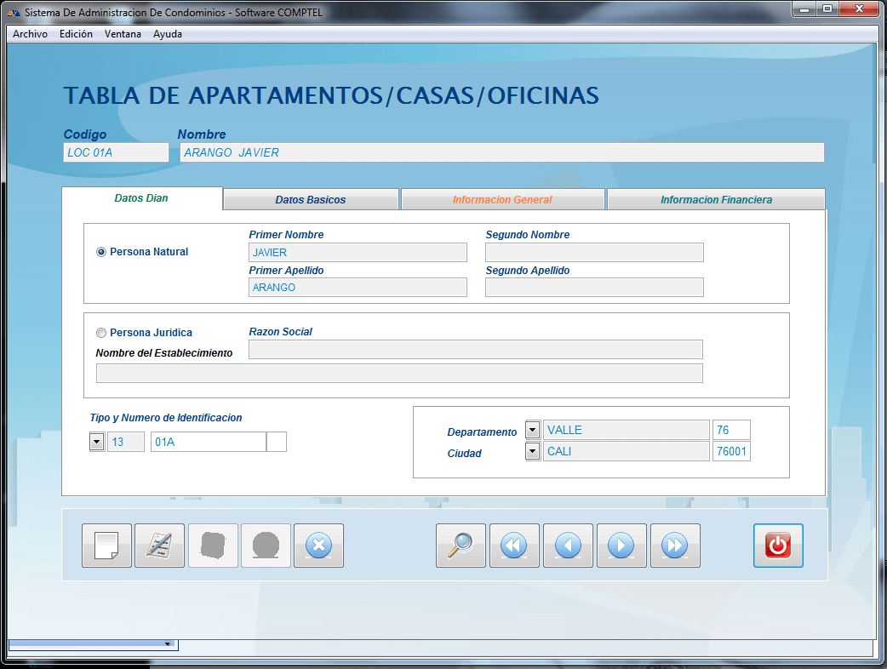
Task: Open the Edición menu
Action: pos(76,34)
